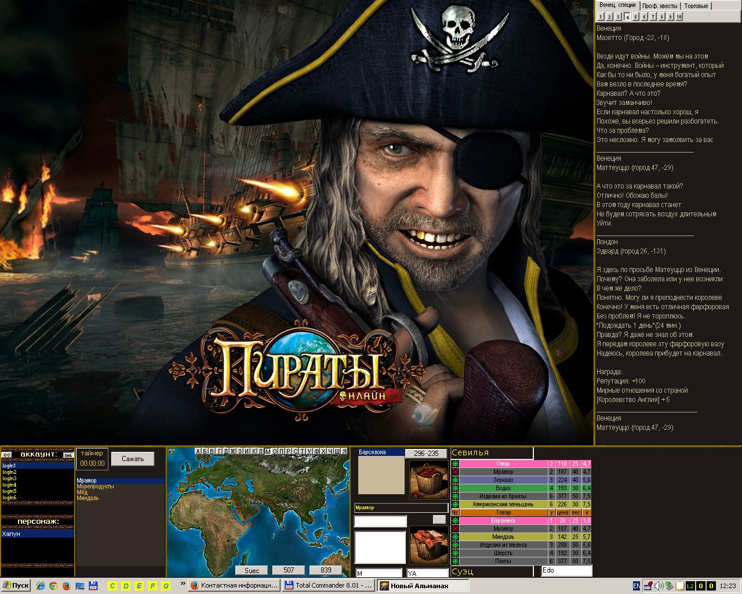
Task: Toggle green star icon for Панты row
Action: pos(455,562)
